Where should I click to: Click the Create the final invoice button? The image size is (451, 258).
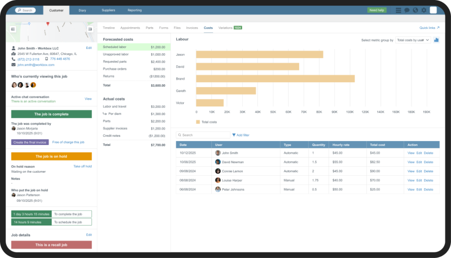click(30, 142)
